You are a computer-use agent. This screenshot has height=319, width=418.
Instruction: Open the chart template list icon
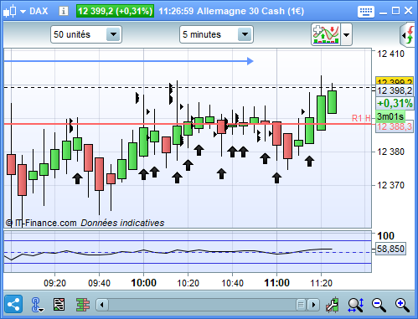point(59,304)
